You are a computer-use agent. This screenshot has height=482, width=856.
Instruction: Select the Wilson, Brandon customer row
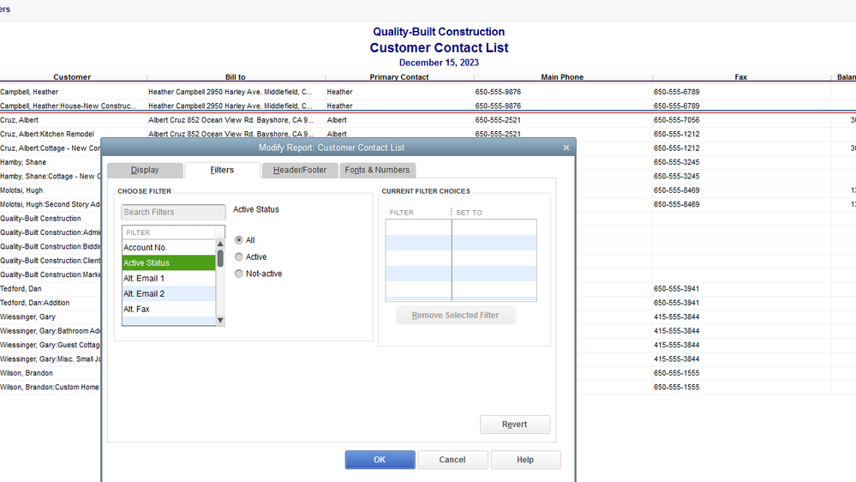(27, 373)
